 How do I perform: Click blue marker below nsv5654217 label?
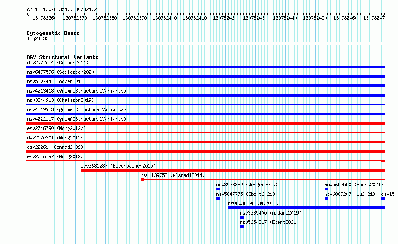(x=242, y=227)
